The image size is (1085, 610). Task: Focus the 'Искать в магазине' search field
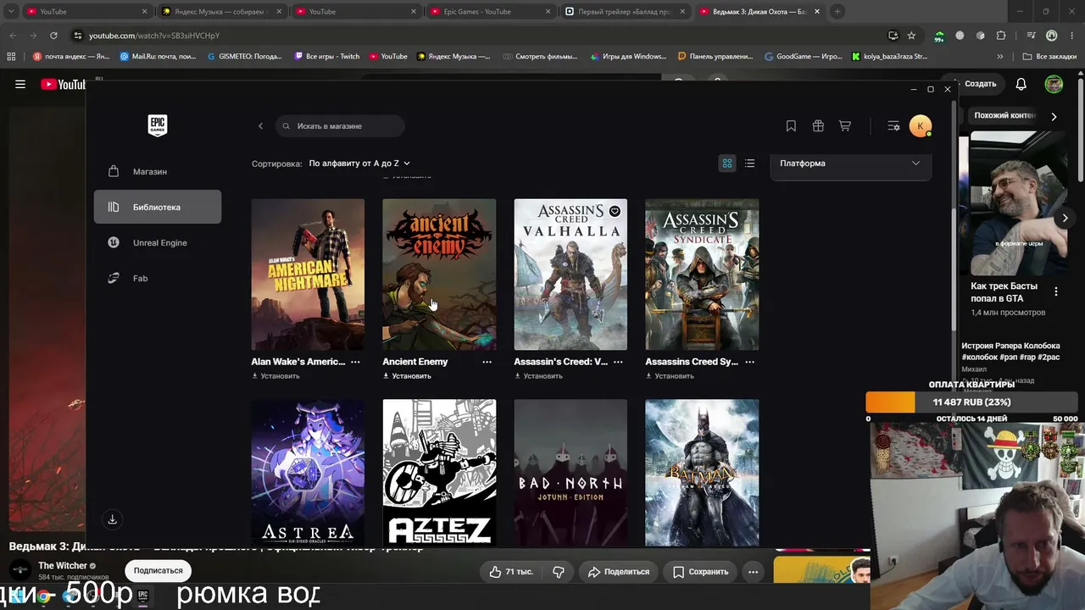pos(340,126)
